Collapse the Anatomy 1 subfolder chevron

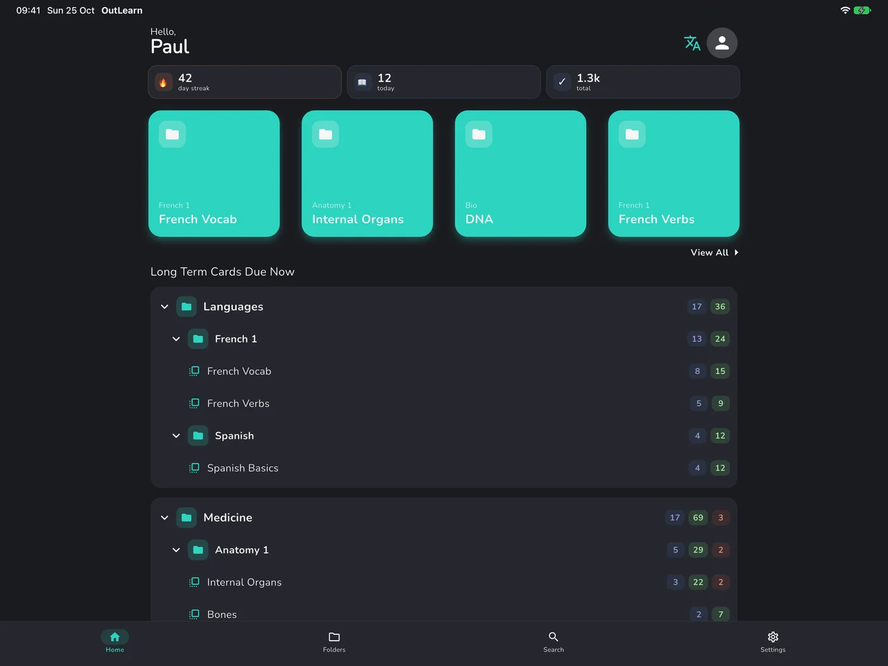(176, 550)
